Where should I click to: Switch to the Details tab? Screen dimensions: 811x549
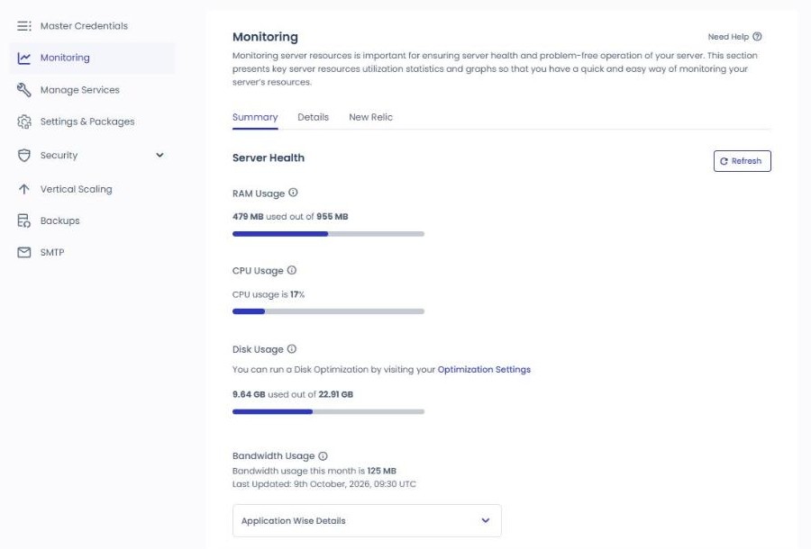click(313, 117)
